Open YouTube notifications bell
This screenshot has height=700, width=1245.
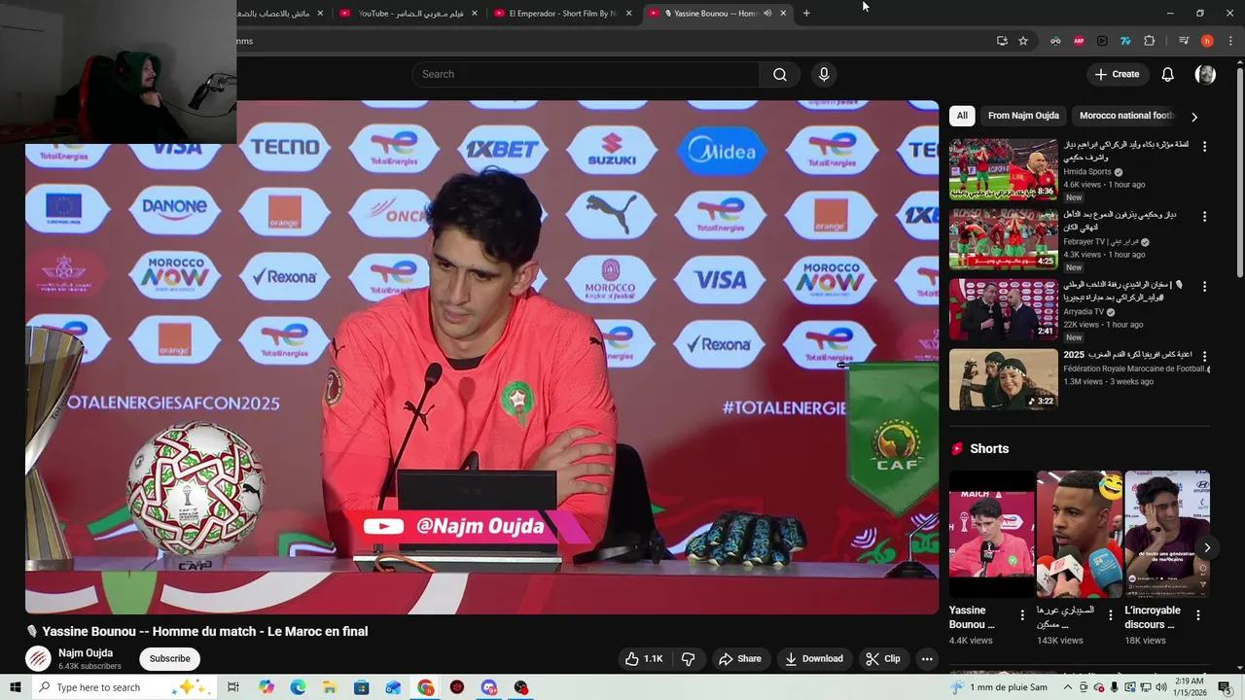click(1167, 74)
